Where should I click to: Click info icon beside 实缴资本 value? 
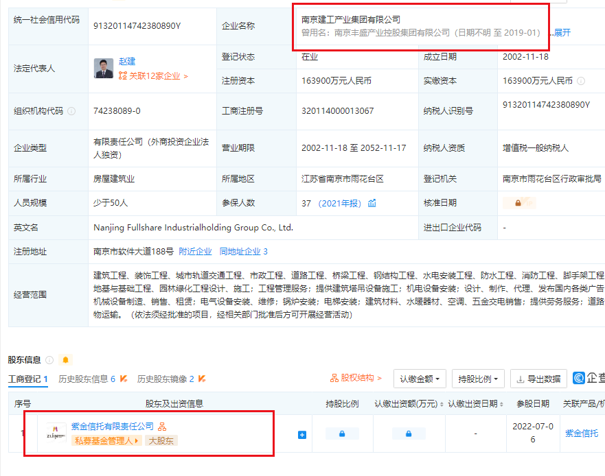[x=581, y=81]
